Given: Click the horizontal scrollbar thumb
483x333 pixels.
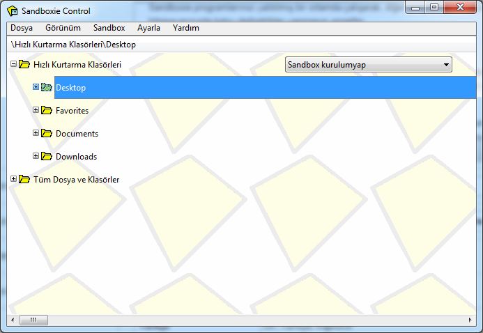Looking at the screenshot, I should click(33, 320).
